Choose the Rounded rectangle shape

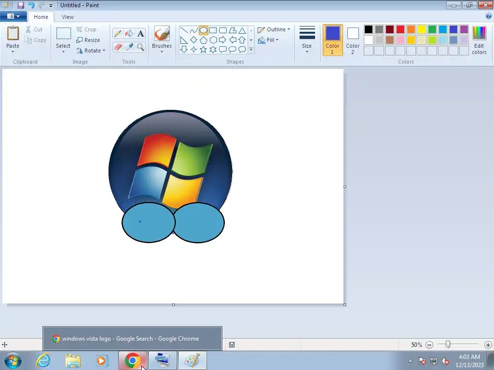pos(223,30)
